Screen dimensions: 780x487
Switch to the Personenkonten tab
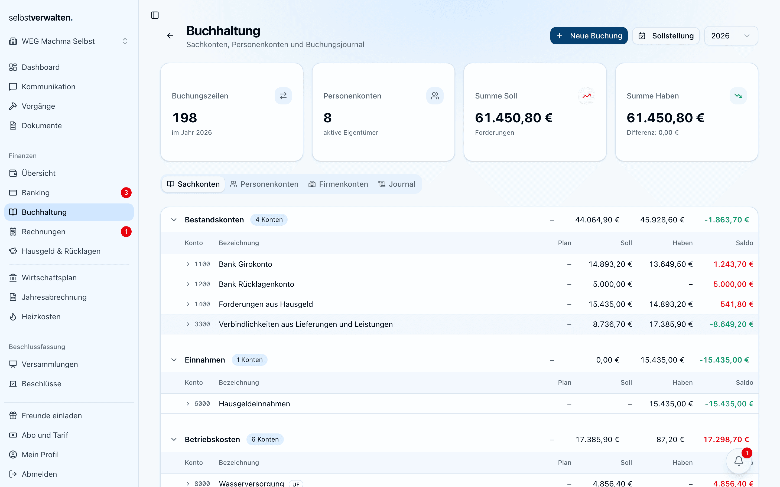264,184
